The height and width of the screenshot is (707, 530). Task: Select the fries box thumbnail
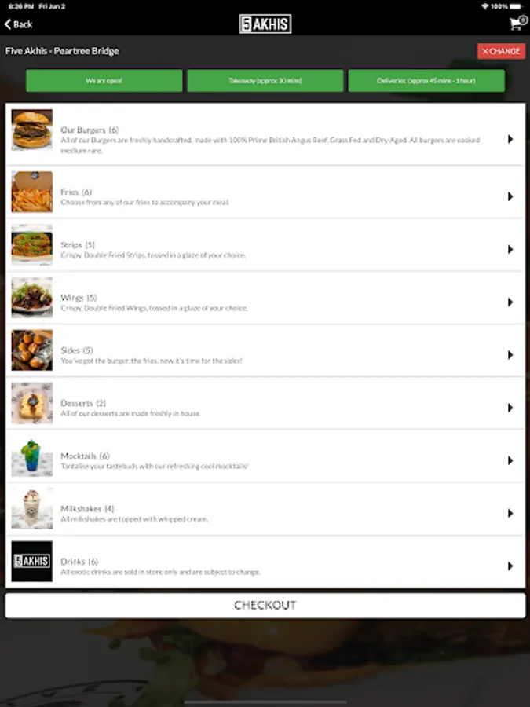[x=32, y=192]
